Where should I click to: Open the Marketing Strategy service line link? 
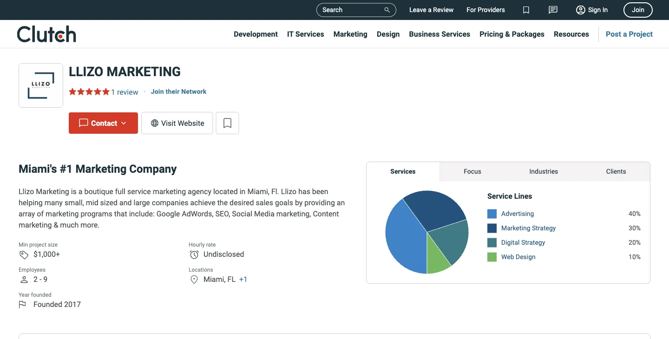coord(528,228)
